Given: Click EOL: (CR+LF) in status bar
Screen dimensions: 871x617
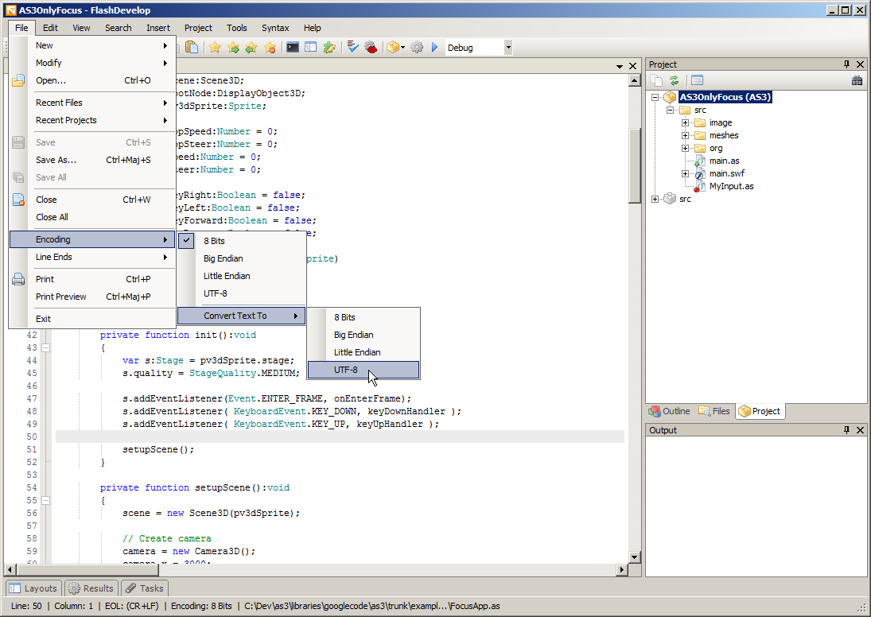Looking at the screenshot, I should tap(132, 606).
